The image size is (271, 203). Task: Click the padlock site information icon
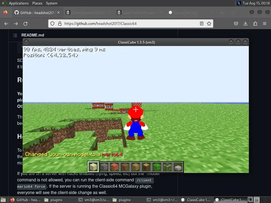[60, 24]
